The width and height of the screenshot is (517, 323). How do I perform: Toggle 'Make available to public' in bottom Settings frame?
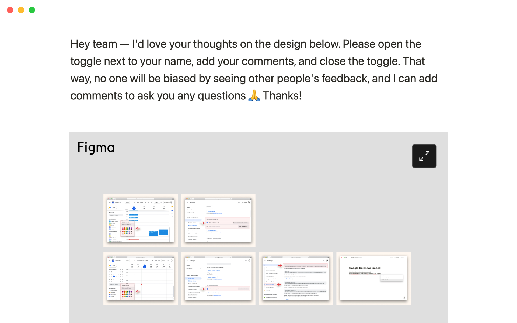pos(207,289)
